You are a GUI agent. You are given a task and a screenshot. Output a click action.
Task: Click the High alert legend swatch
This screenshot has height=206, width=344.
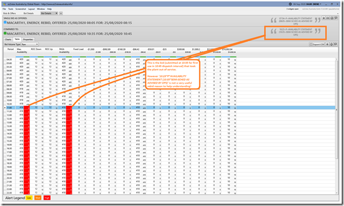click(47, 198)
